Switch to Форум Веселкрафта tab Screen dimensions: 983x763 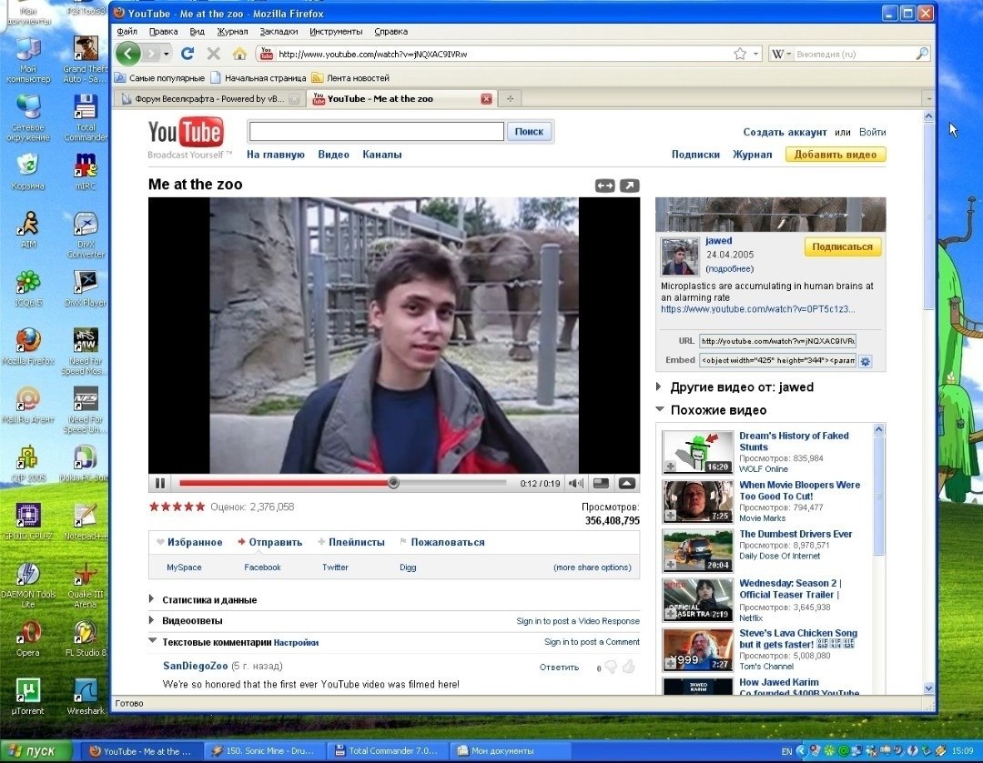(x=208, y=99)
